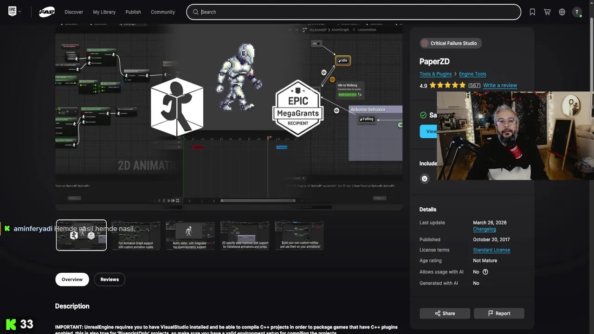The height and width of the screenshot is (334, 594).
Task: Click the 4.9 rating stars
Action: pyautogui.click(x=447, y=85)
